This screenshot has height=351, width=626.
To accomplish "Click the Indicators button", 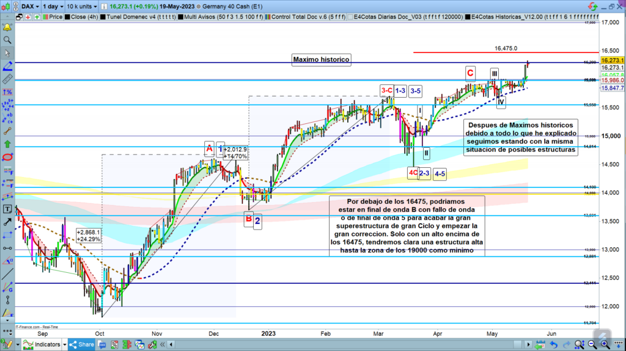I will [x=44, y=344].
